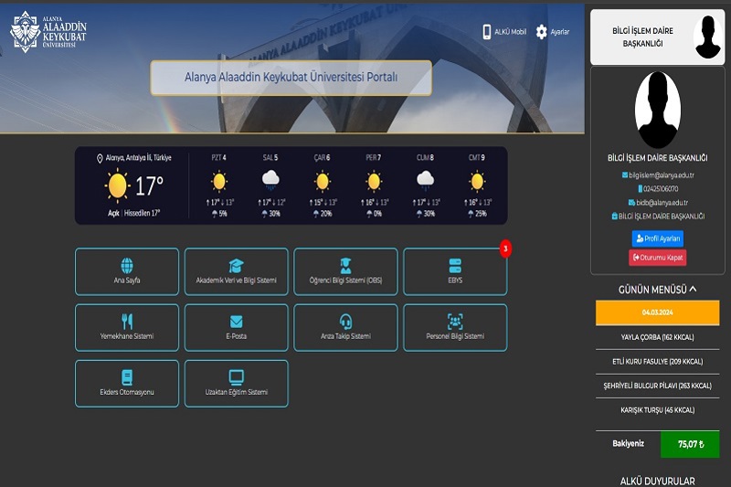731x487 pixels.
Task: Click the profile name below the large avatar
Action: (x=657, y=158)
